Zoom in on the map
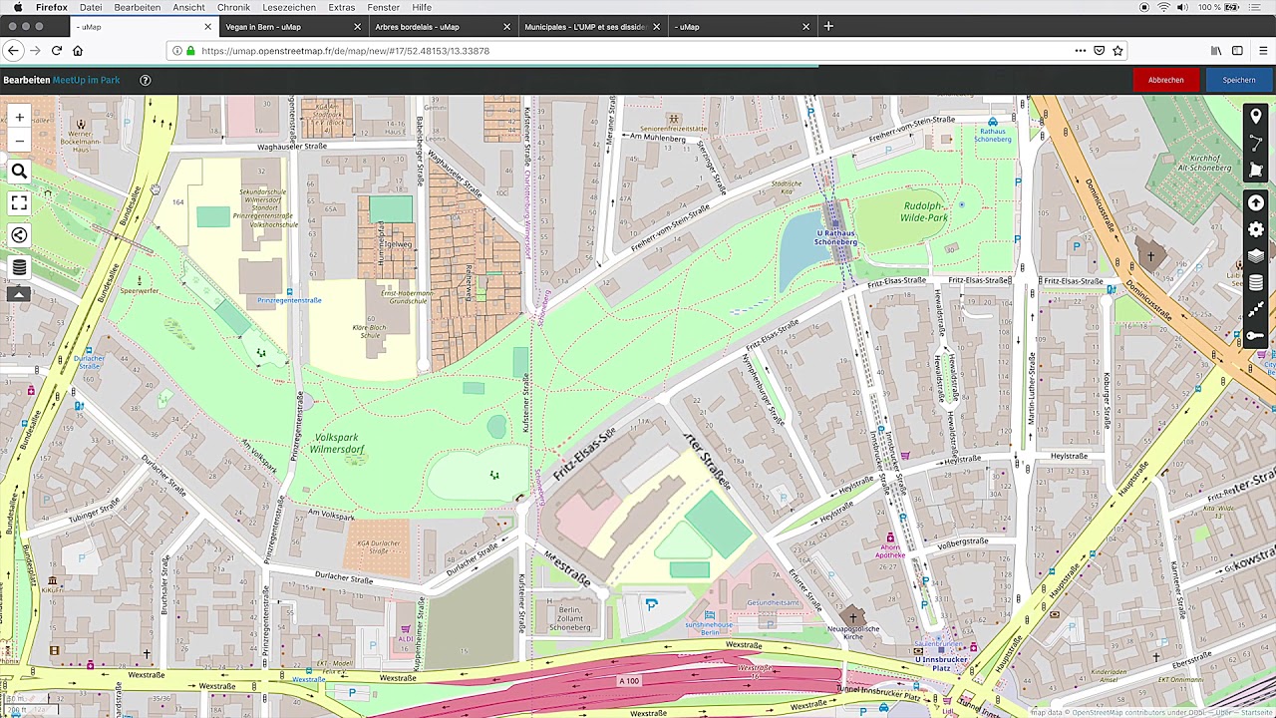 coord(19,118)
